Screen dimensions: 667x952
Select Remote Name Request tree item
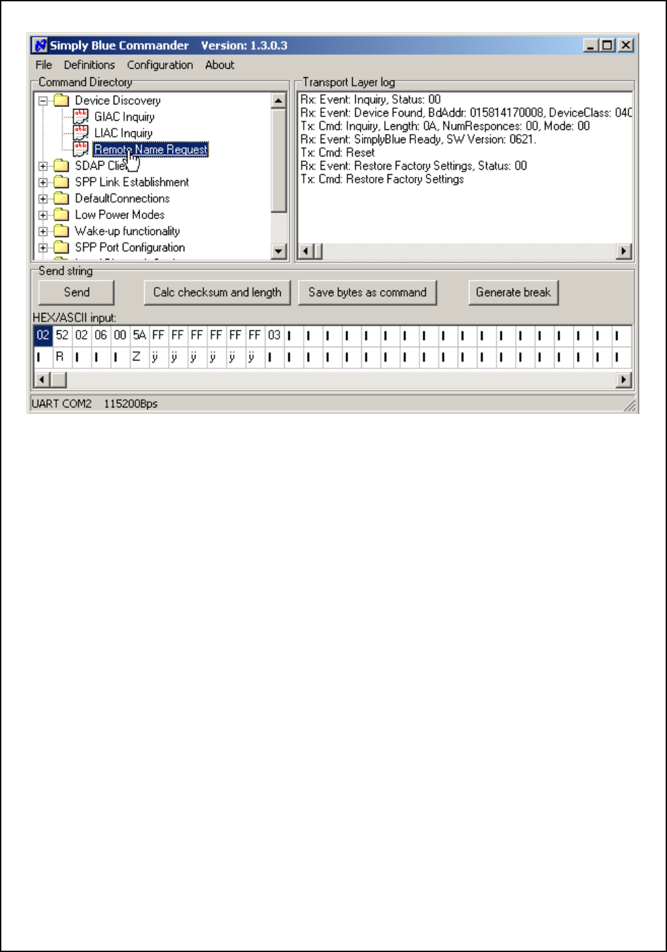tap(151, 149)
